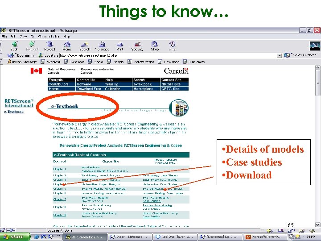Image resolution: width=321 pixels, height=241 pixels.
Task: Click the Netscape N logo animation icon
Action: click(x=315, y=46)
